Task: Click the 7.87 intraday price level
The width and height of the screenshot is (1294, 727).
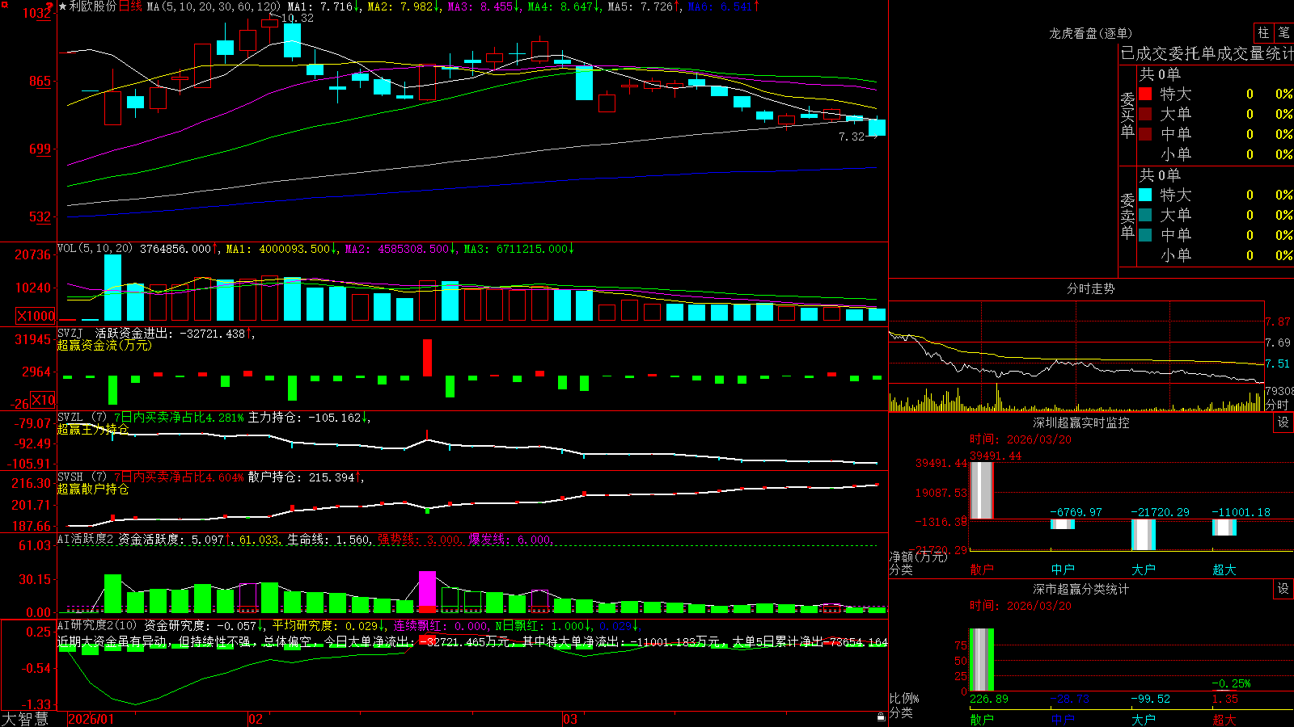Action: [x=1278, y=321]
